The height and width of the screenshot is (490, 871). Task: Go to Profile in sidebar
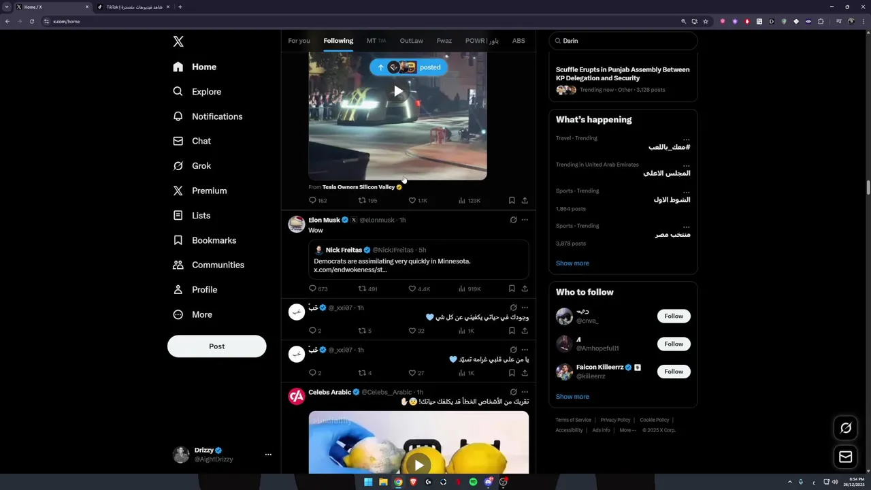(195, 289)
